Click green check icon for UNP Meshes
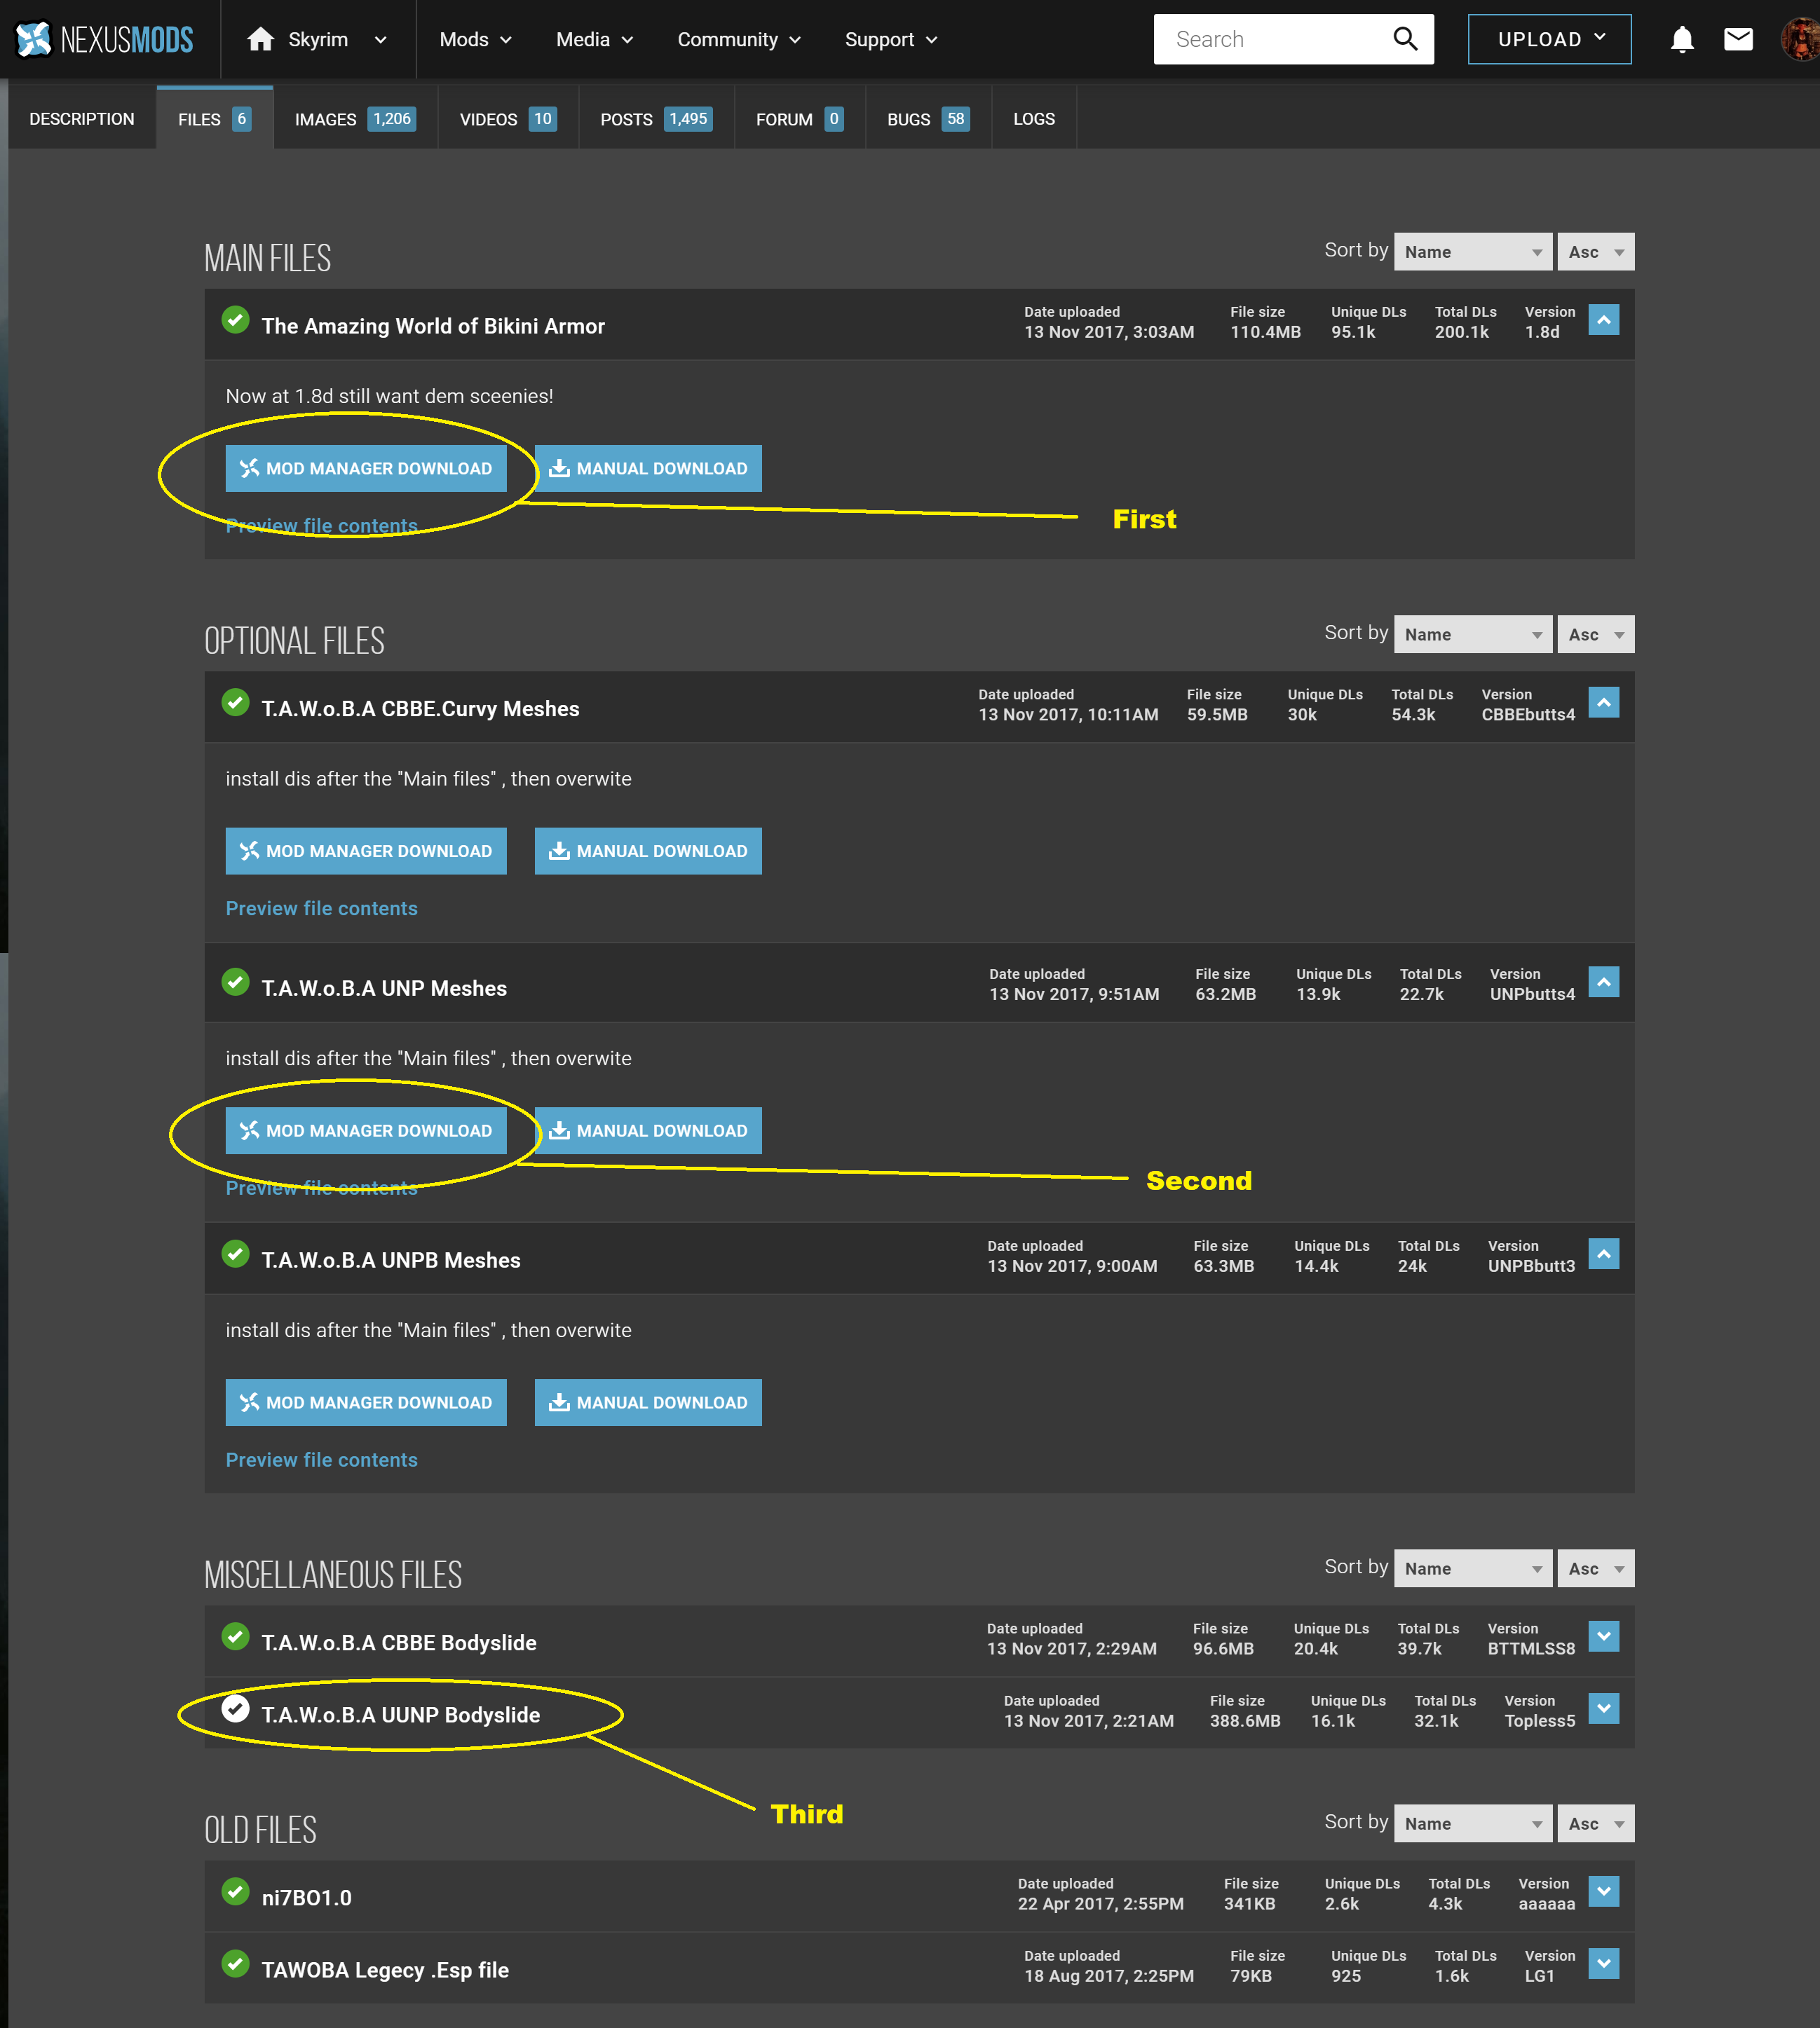1820x2028 pixels. tap(235, 982)
